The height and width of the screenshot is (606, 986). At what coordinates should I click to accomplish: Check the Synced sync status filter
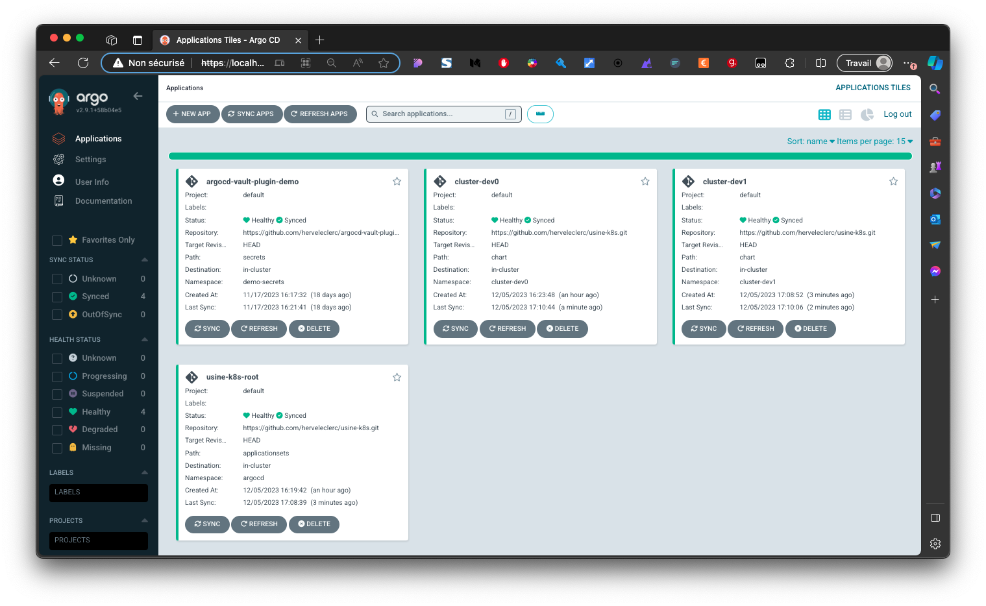click(57, 297)
